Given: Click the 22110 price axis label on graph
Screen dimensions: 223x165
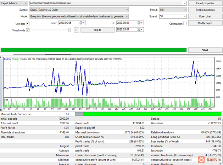Looking at the screenshot, I should [x=218, y=61].
